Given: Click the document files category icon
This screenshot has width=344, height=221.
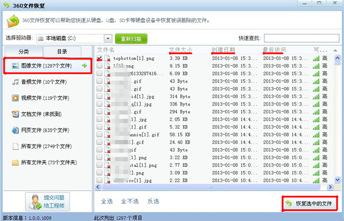Looking at the screenshot, I should coord(15,114).
